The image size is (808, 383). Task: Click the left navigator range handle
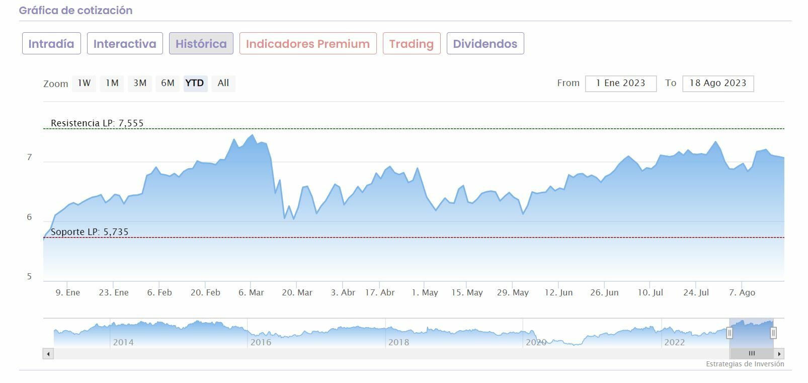730,333
